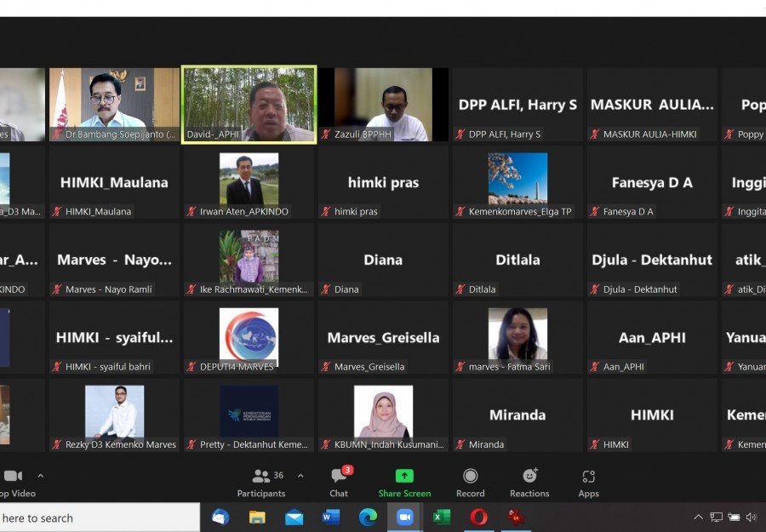766x532 pixels.
Task: Start recording with the Record button
Action: (x=470, y=482)
